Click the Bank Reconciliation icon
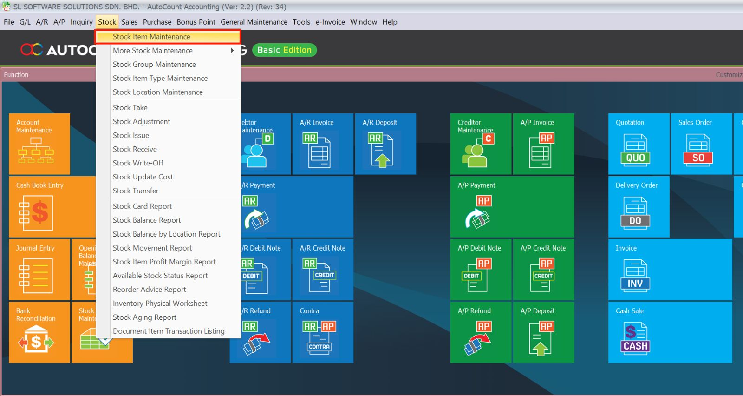The image size is (743, 396). (36, 339)
